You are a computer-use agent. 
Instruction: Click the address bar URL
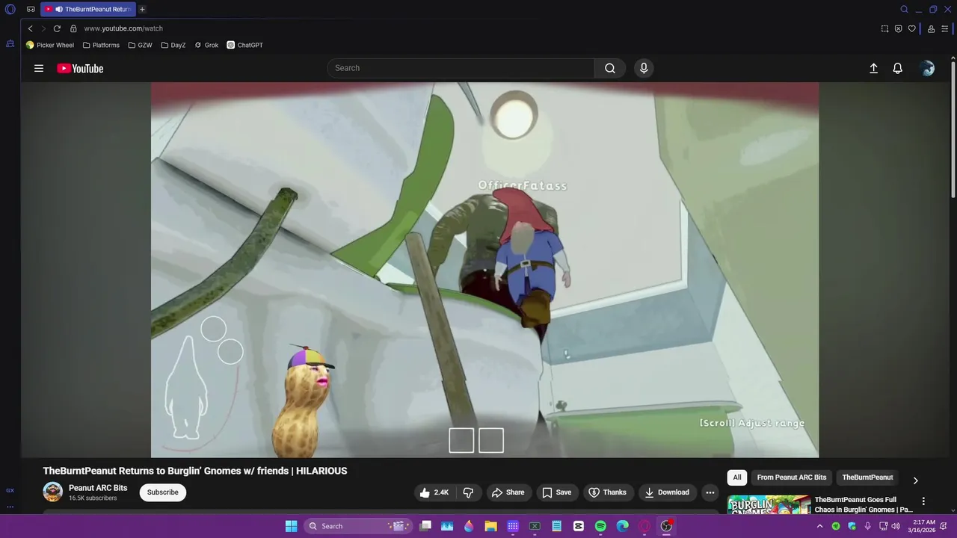pyautogui.click(x=123, y=28)
